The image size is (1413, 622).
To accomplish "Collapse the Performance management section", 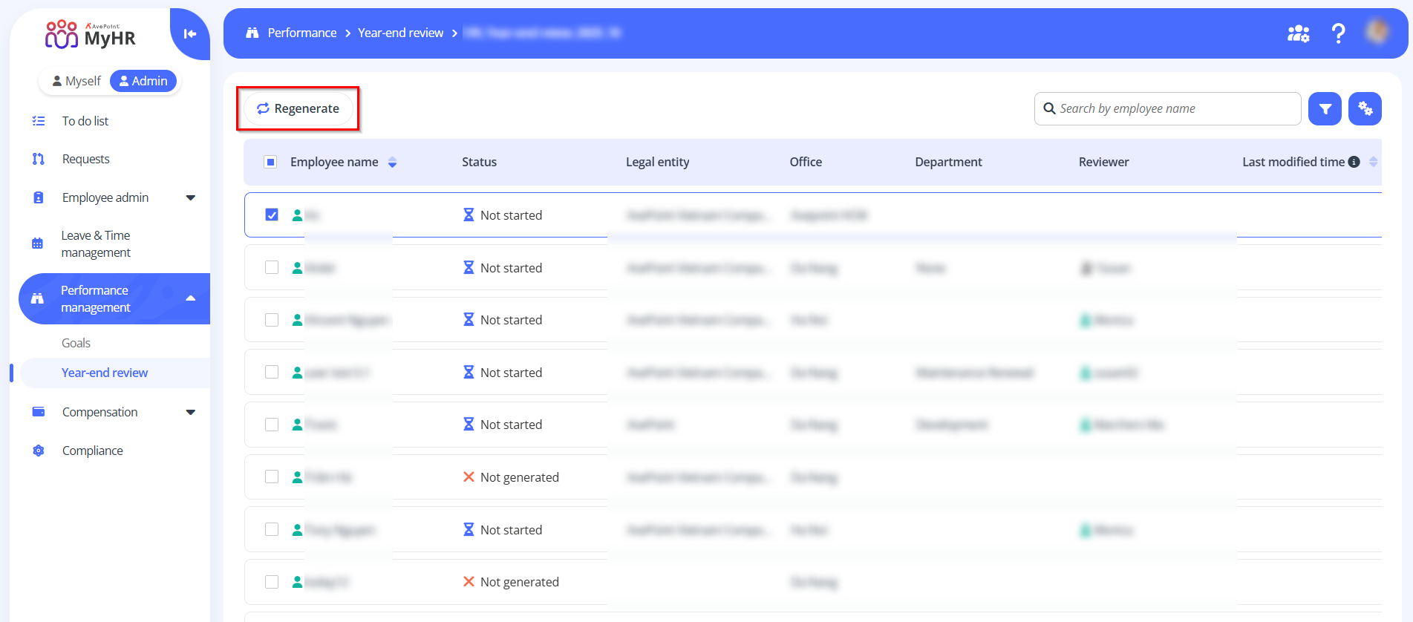I will 190,298.
